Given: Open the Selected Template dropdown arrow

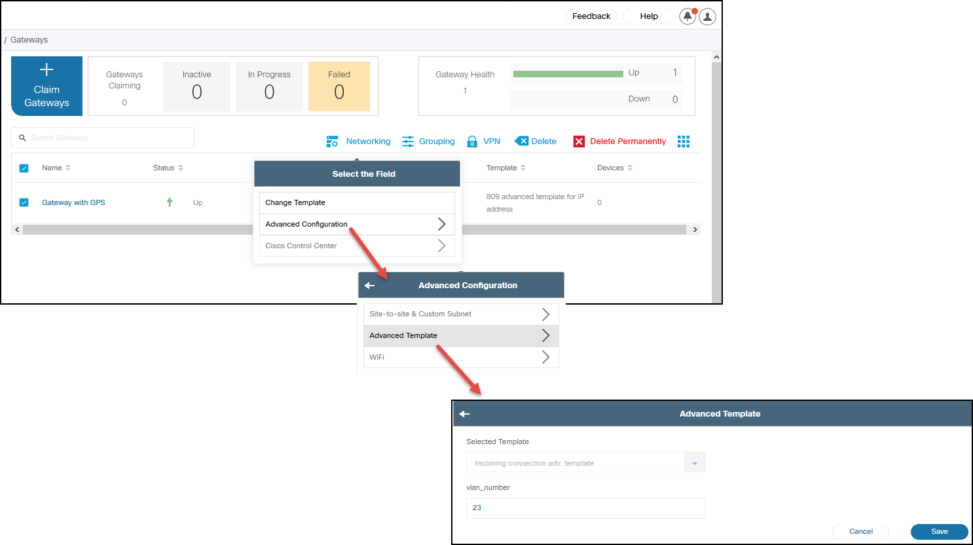Looking at the screenshot, I should tap(695, 463).
